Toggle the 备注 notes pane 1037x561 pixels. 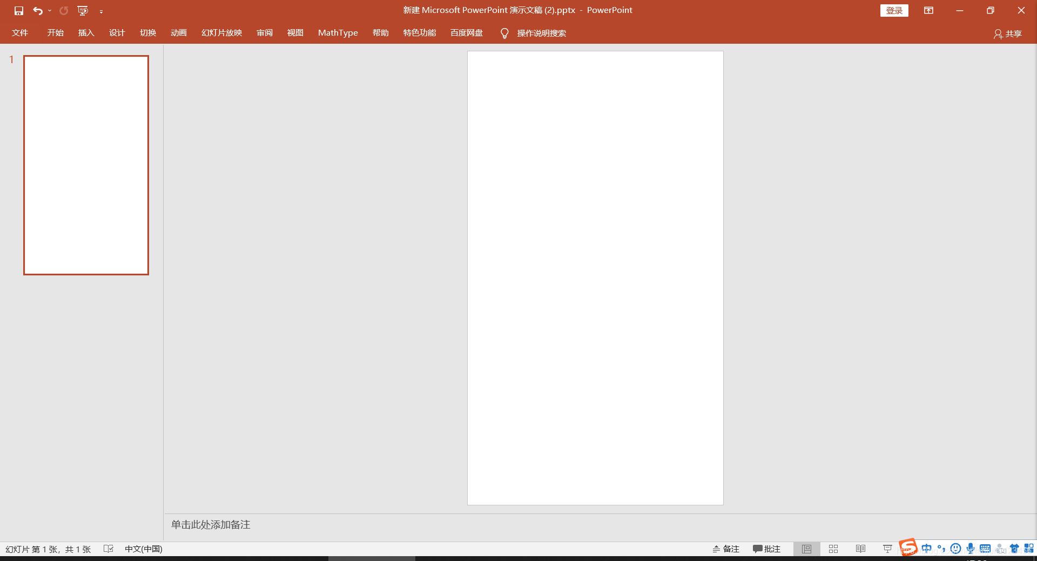click(726, 549)
